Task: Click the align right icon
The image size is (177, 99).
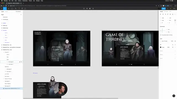Action: pos(165,14)
